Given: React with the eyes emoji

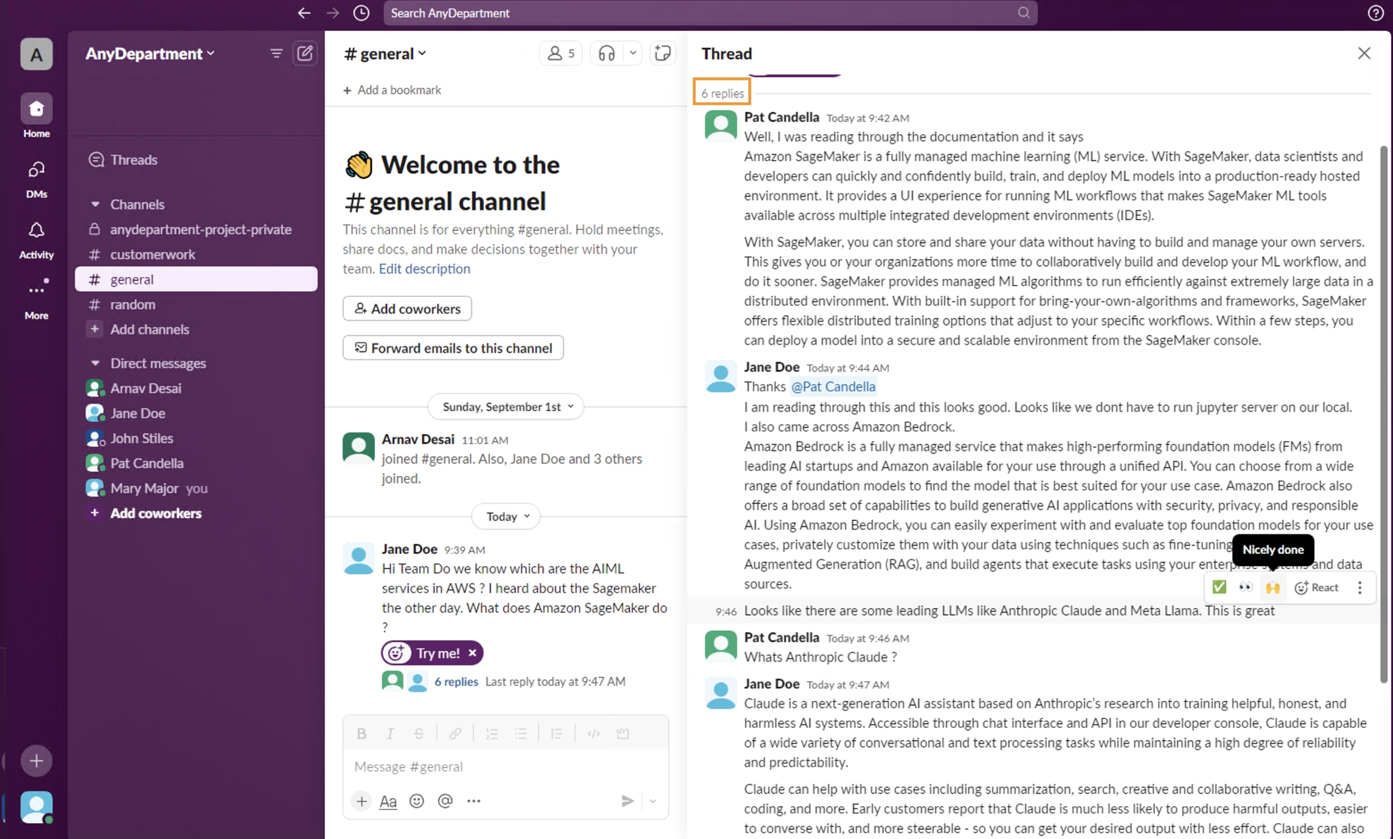Looking at the screenshot, I should [1245, 587].
